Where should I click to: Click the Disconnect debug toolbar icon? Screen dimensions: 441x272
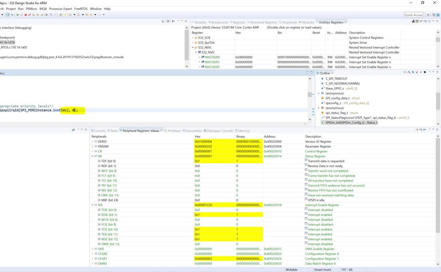coord(30,15)
